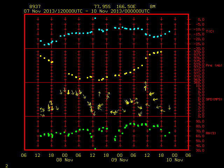Click the topmost wind arrow crossing the 968.0 line
Viewport: 224px width, 168px height.
(146, 83)
